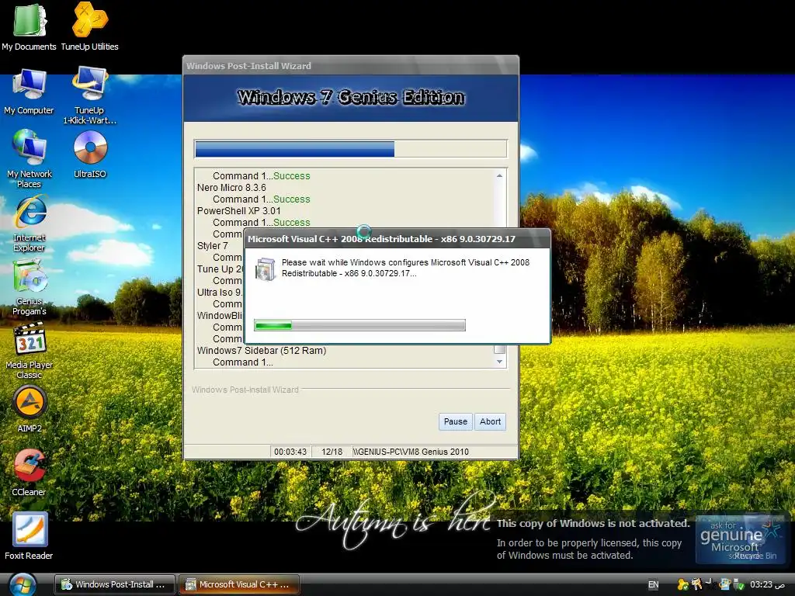Click the log list scroll-down arrow
This screenshot has width=795, height=596.
499,362
